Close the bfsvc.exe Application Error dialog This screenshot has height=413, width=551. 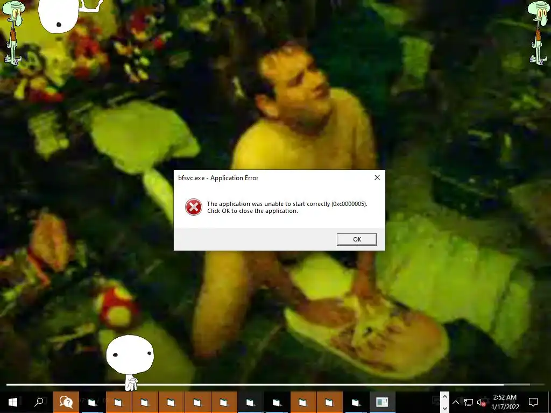[377, 177]
